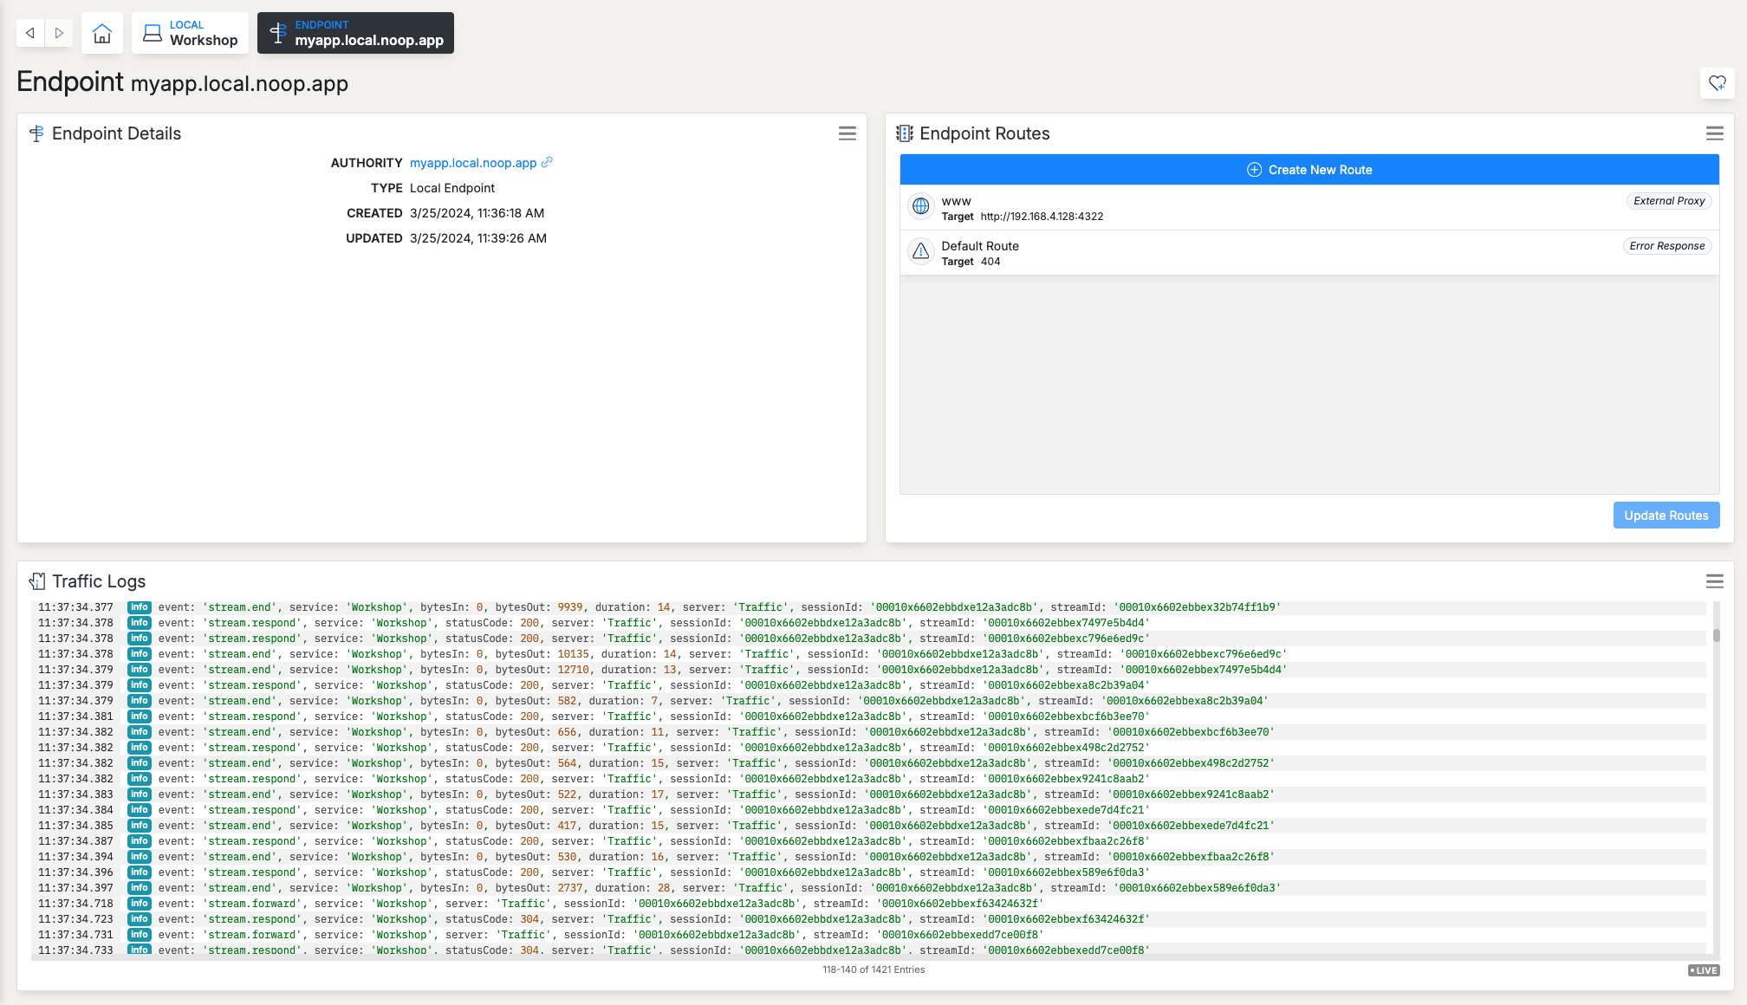1747x1005 pixels.
Task: Click the heart-plus favorite icon
Action: pos(1718,82)
